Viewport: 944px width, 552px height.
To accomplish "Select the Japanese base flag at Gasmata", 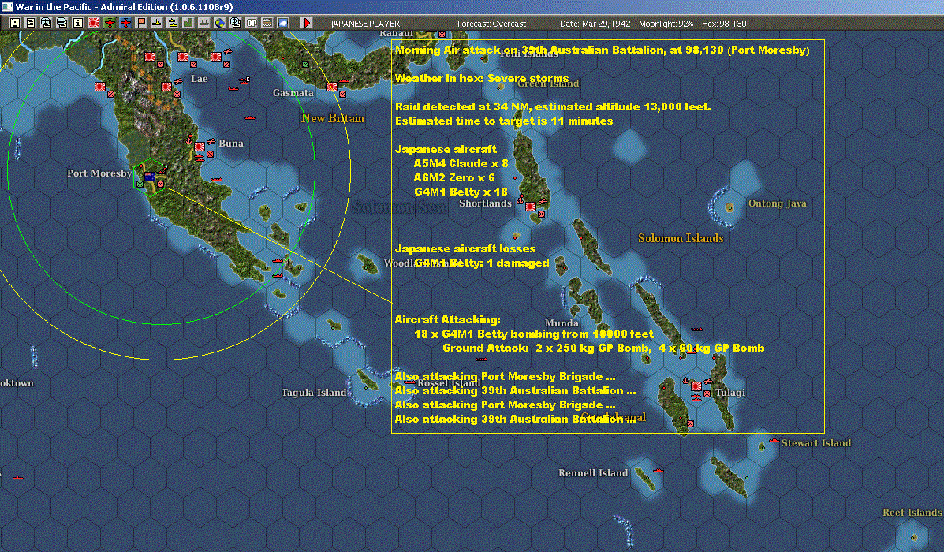I will pos(332,86).
